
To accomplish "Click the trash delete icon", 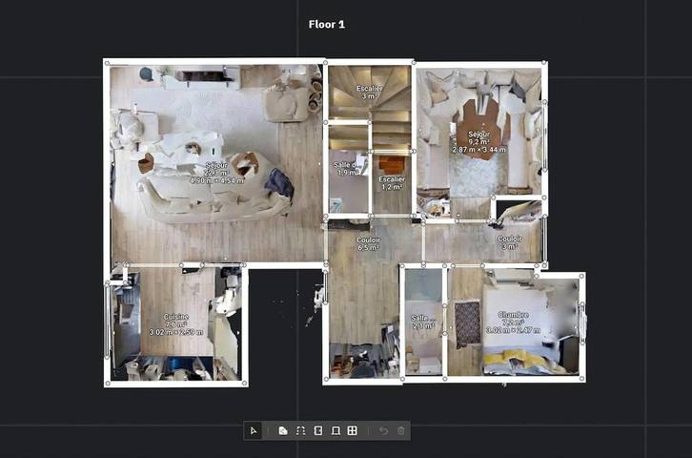I will pyautogui.click(x=400, y=431).
